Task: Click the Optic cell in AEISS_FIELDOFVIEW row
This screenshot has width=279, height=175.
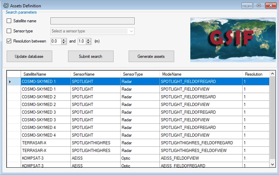Action: click(140, 158)
